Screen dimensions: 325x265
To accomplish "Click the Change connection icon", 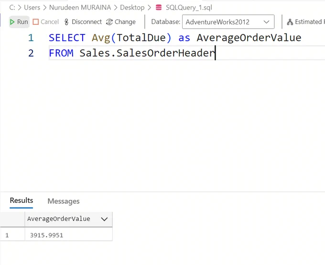I will pos(109,22).
